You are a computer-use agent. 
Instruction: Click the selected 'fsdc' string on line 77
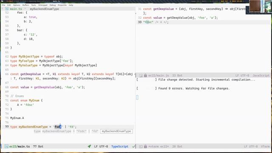coord(58,127)
